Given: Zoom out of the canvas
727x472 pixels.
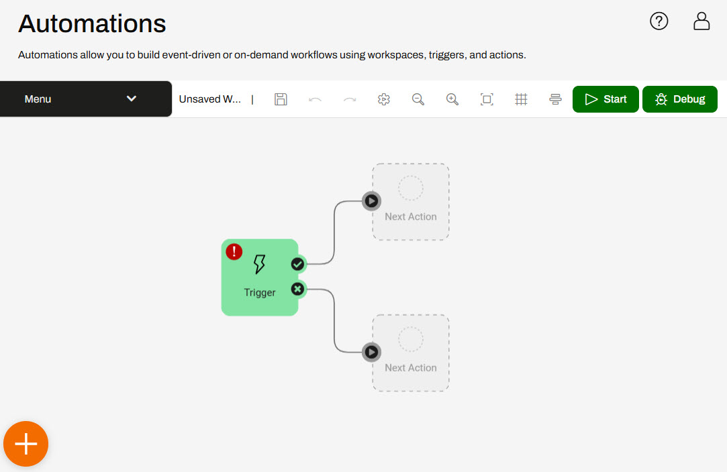Looking at the screenshot, I should (x=418, y=99).
